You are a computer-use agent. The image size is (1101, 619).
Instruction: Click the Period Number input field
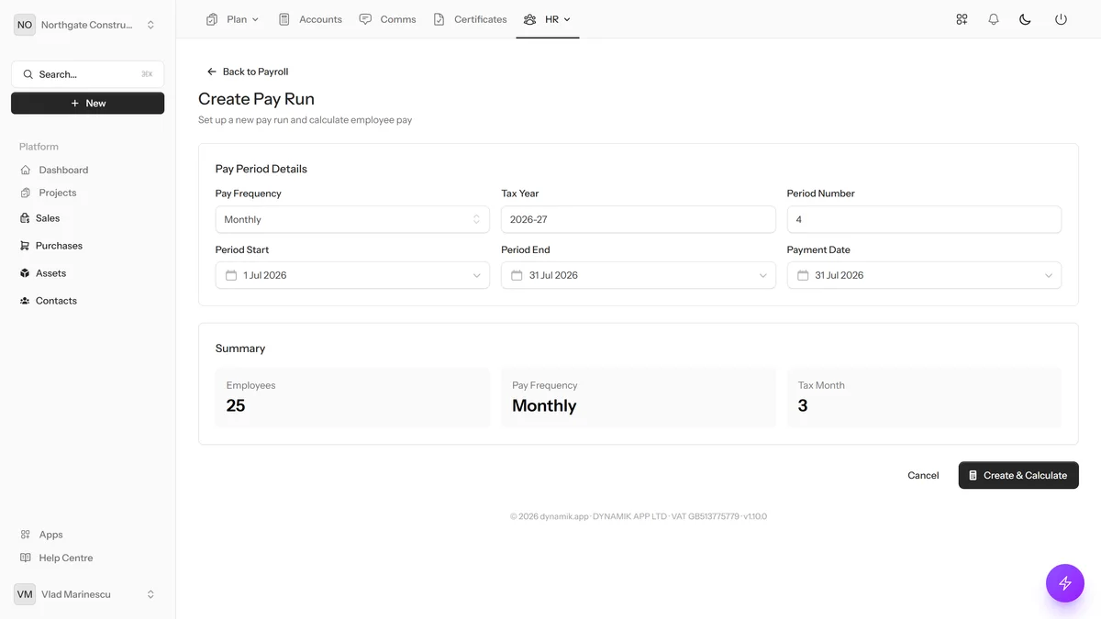point(924,219)
